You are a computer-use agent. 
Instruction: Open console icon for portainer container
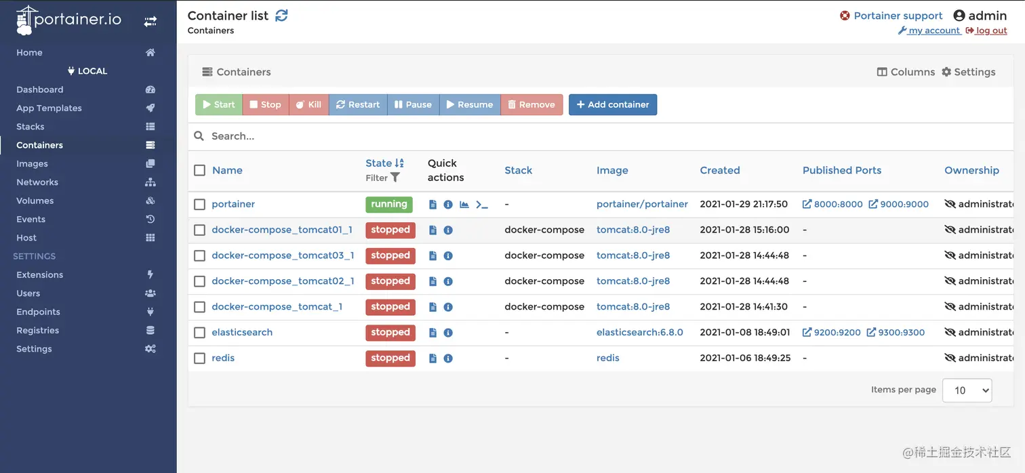pos(482,204)
